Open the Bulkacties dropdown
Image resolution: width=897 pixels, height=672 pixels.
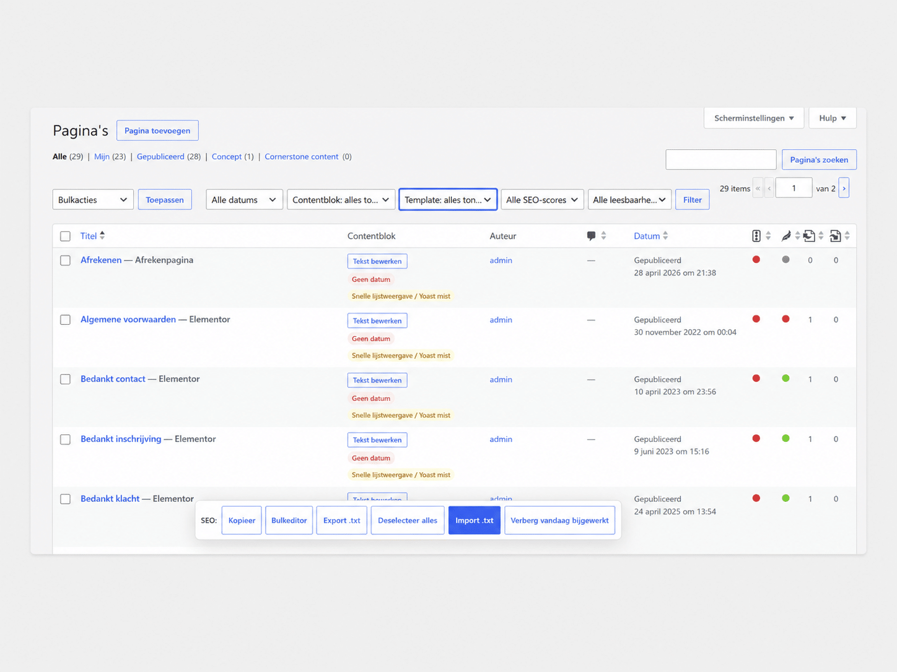point(93,200)
